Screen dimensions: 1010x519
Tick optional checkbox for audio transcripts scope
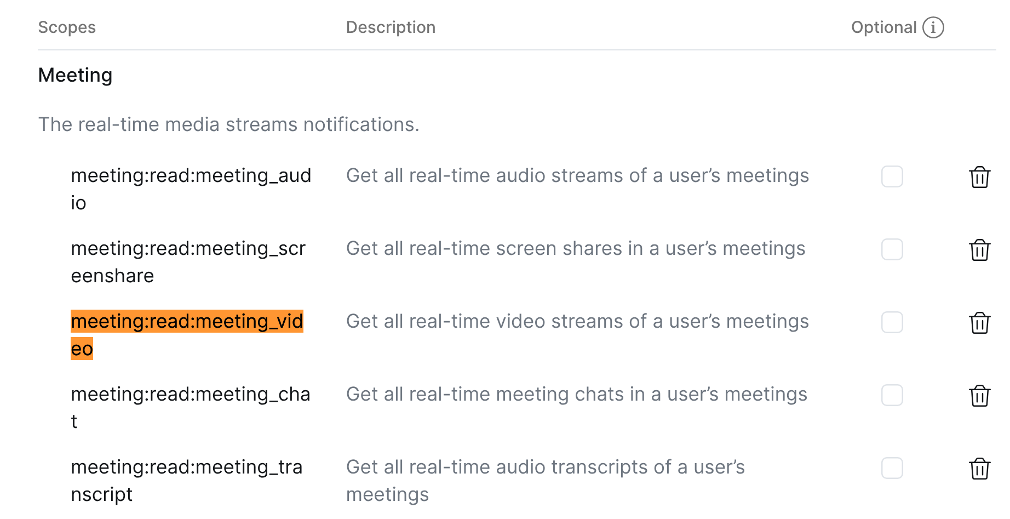(892, 468)
